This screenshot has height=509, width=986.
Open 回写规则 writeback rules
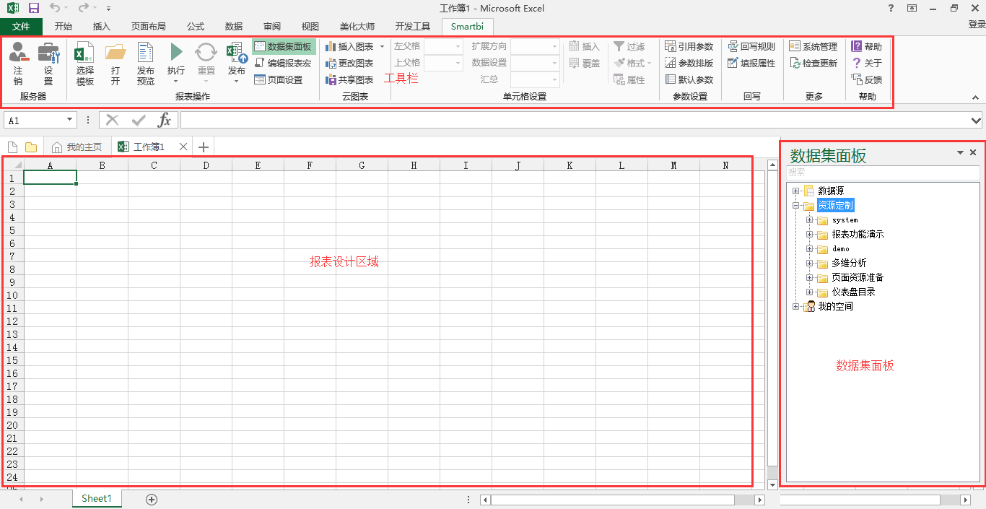pos(751,46)
